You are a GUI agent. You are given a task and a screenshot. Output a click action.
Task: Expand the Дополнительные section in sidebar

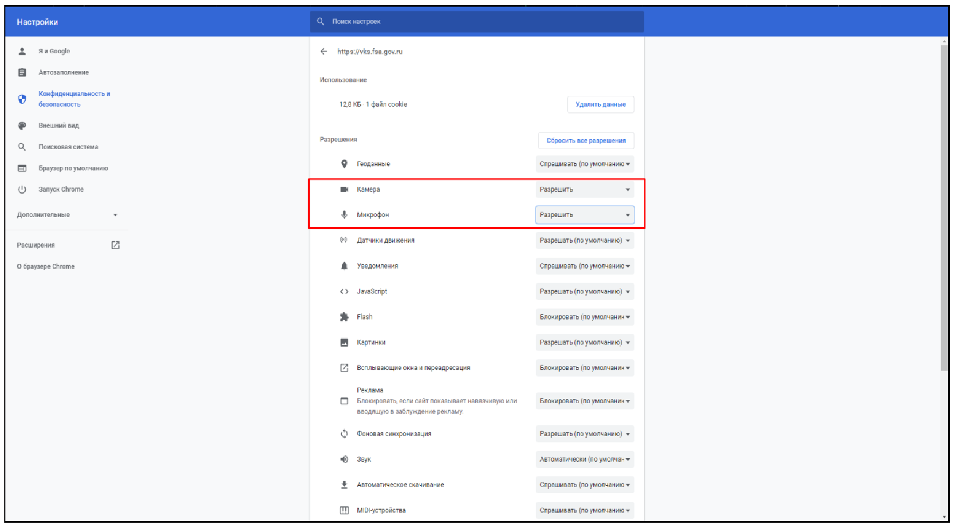pos(67,215)
